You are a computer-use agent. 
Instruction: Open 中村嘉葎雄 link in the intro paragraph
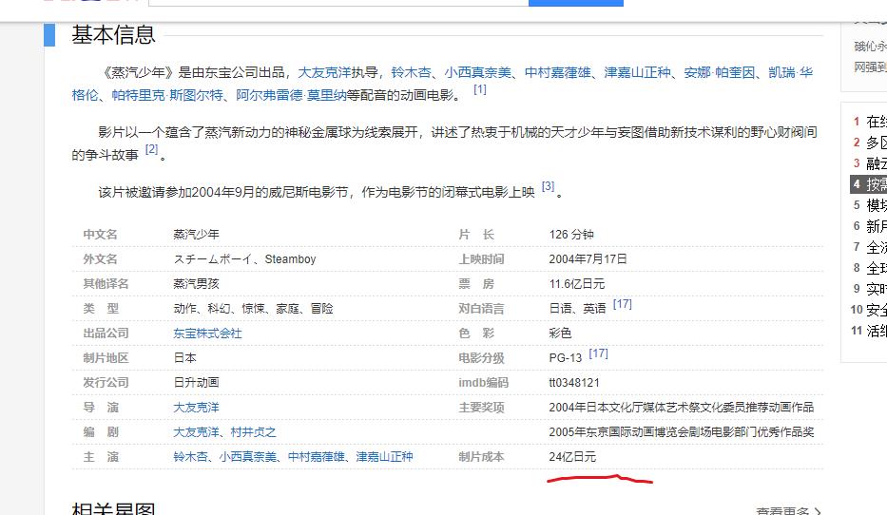tap(558, 72)
